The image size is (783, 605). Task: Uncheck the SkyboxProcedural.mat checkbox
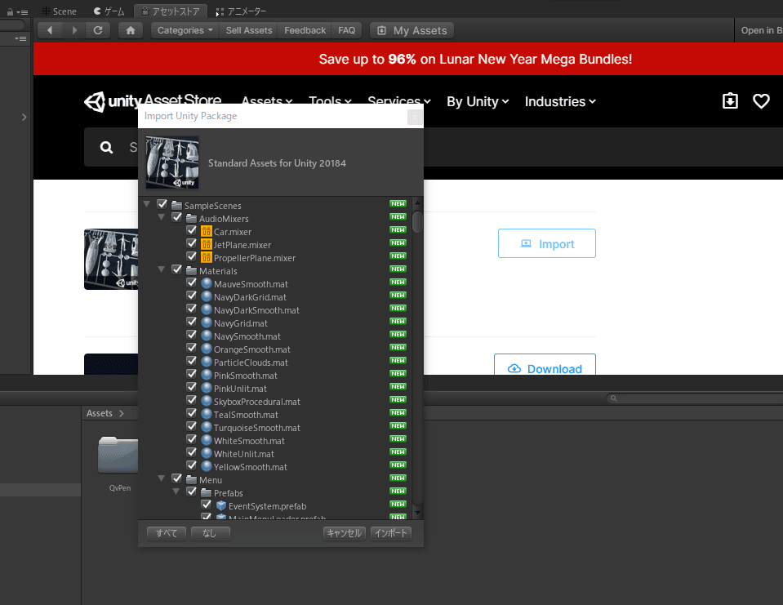[192, 402]
